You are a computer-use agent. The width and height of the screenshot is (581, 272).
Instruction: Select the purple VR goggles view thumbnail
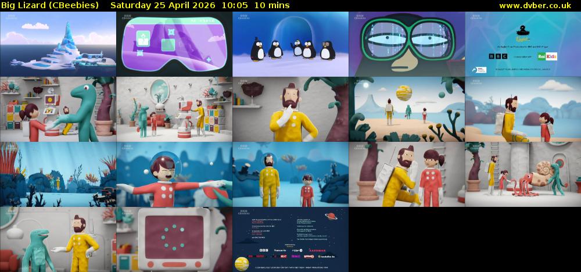(174, 44)
